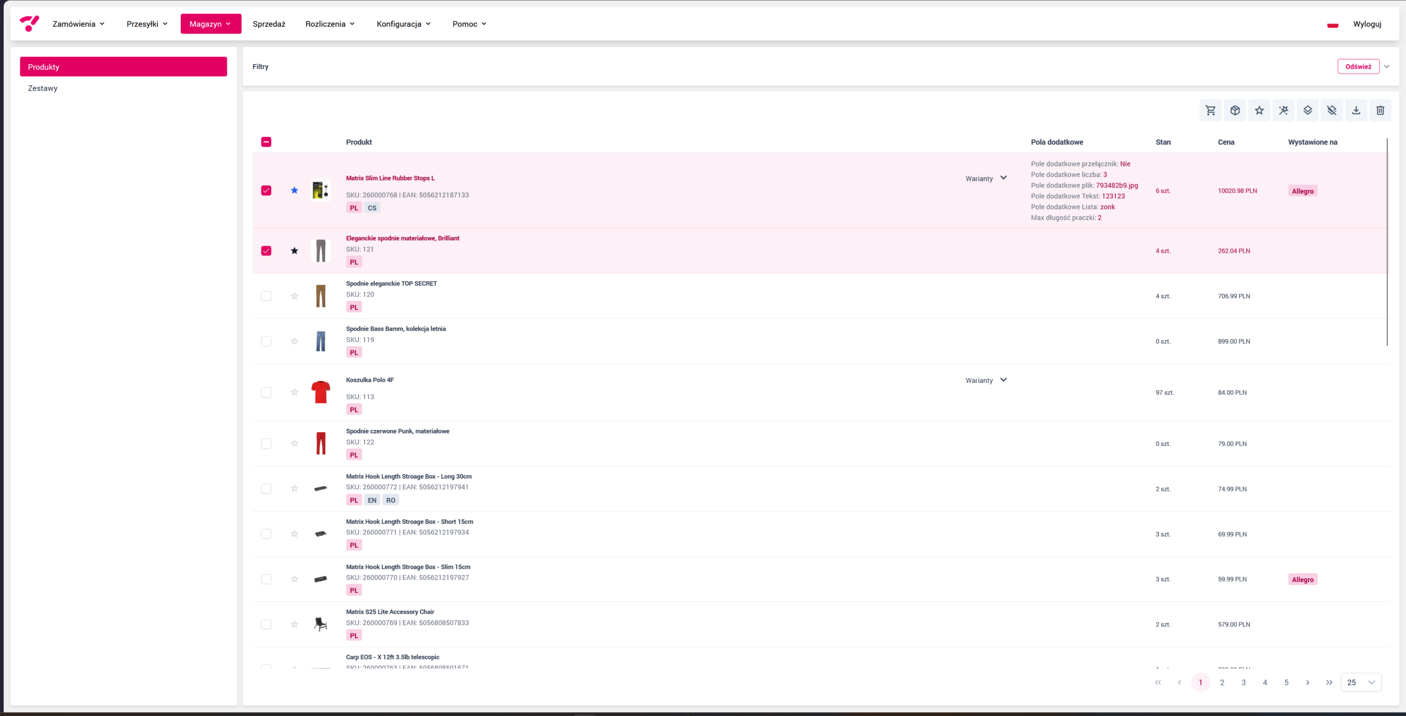Screen dimensions: 1406x716
Task: Select Produkty in the sidebar
Action: [x=124, y=67]
